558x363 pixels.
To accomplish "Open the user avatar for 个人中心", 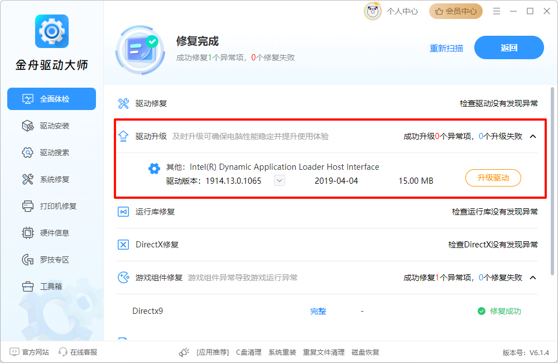I will 372,11.
